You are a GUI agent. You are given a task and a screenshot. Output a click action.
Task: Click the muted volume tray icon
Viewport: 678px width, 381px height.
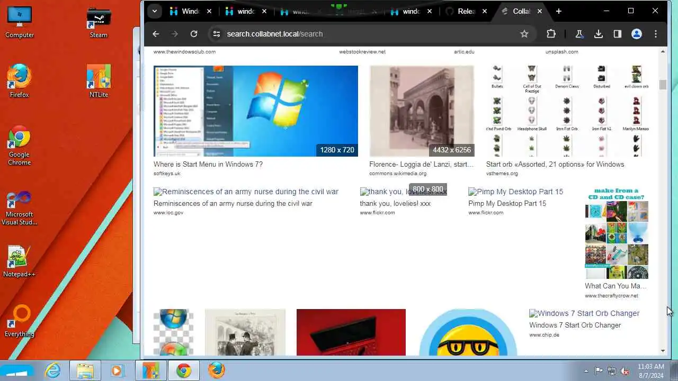click(x=625, y=371)
